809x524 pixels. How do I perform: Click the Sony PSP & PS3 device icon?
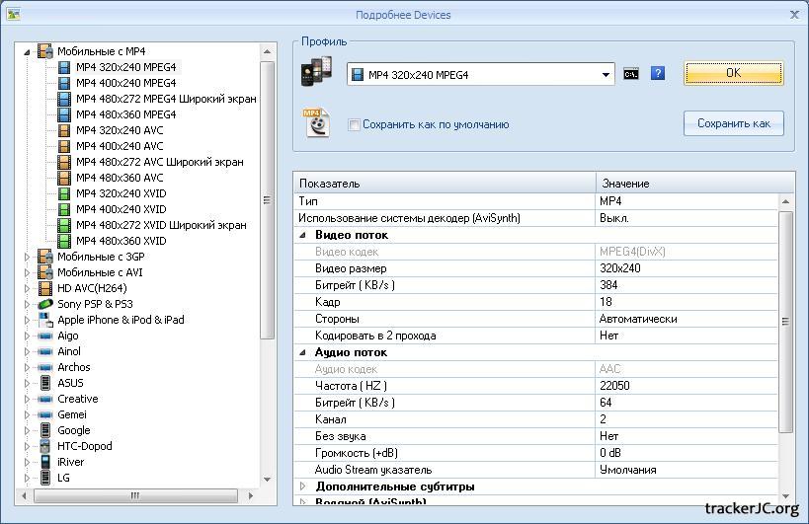pyautogui.click(x=44, y=304)
